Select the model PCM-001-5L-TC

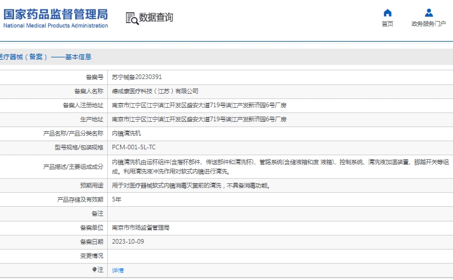click(134, 147)
